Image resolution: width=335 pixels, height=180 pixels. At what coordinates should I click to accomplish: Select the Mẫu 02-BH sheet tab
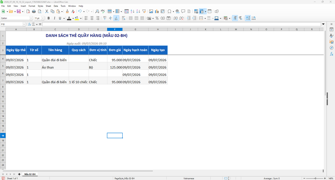pos(30,174)
